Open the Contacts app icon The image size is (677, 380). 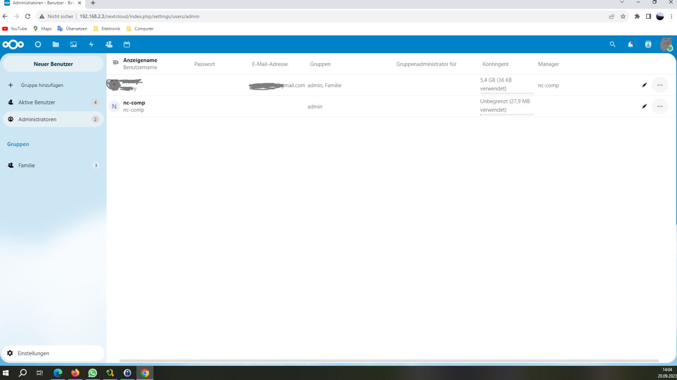(109, 44)
